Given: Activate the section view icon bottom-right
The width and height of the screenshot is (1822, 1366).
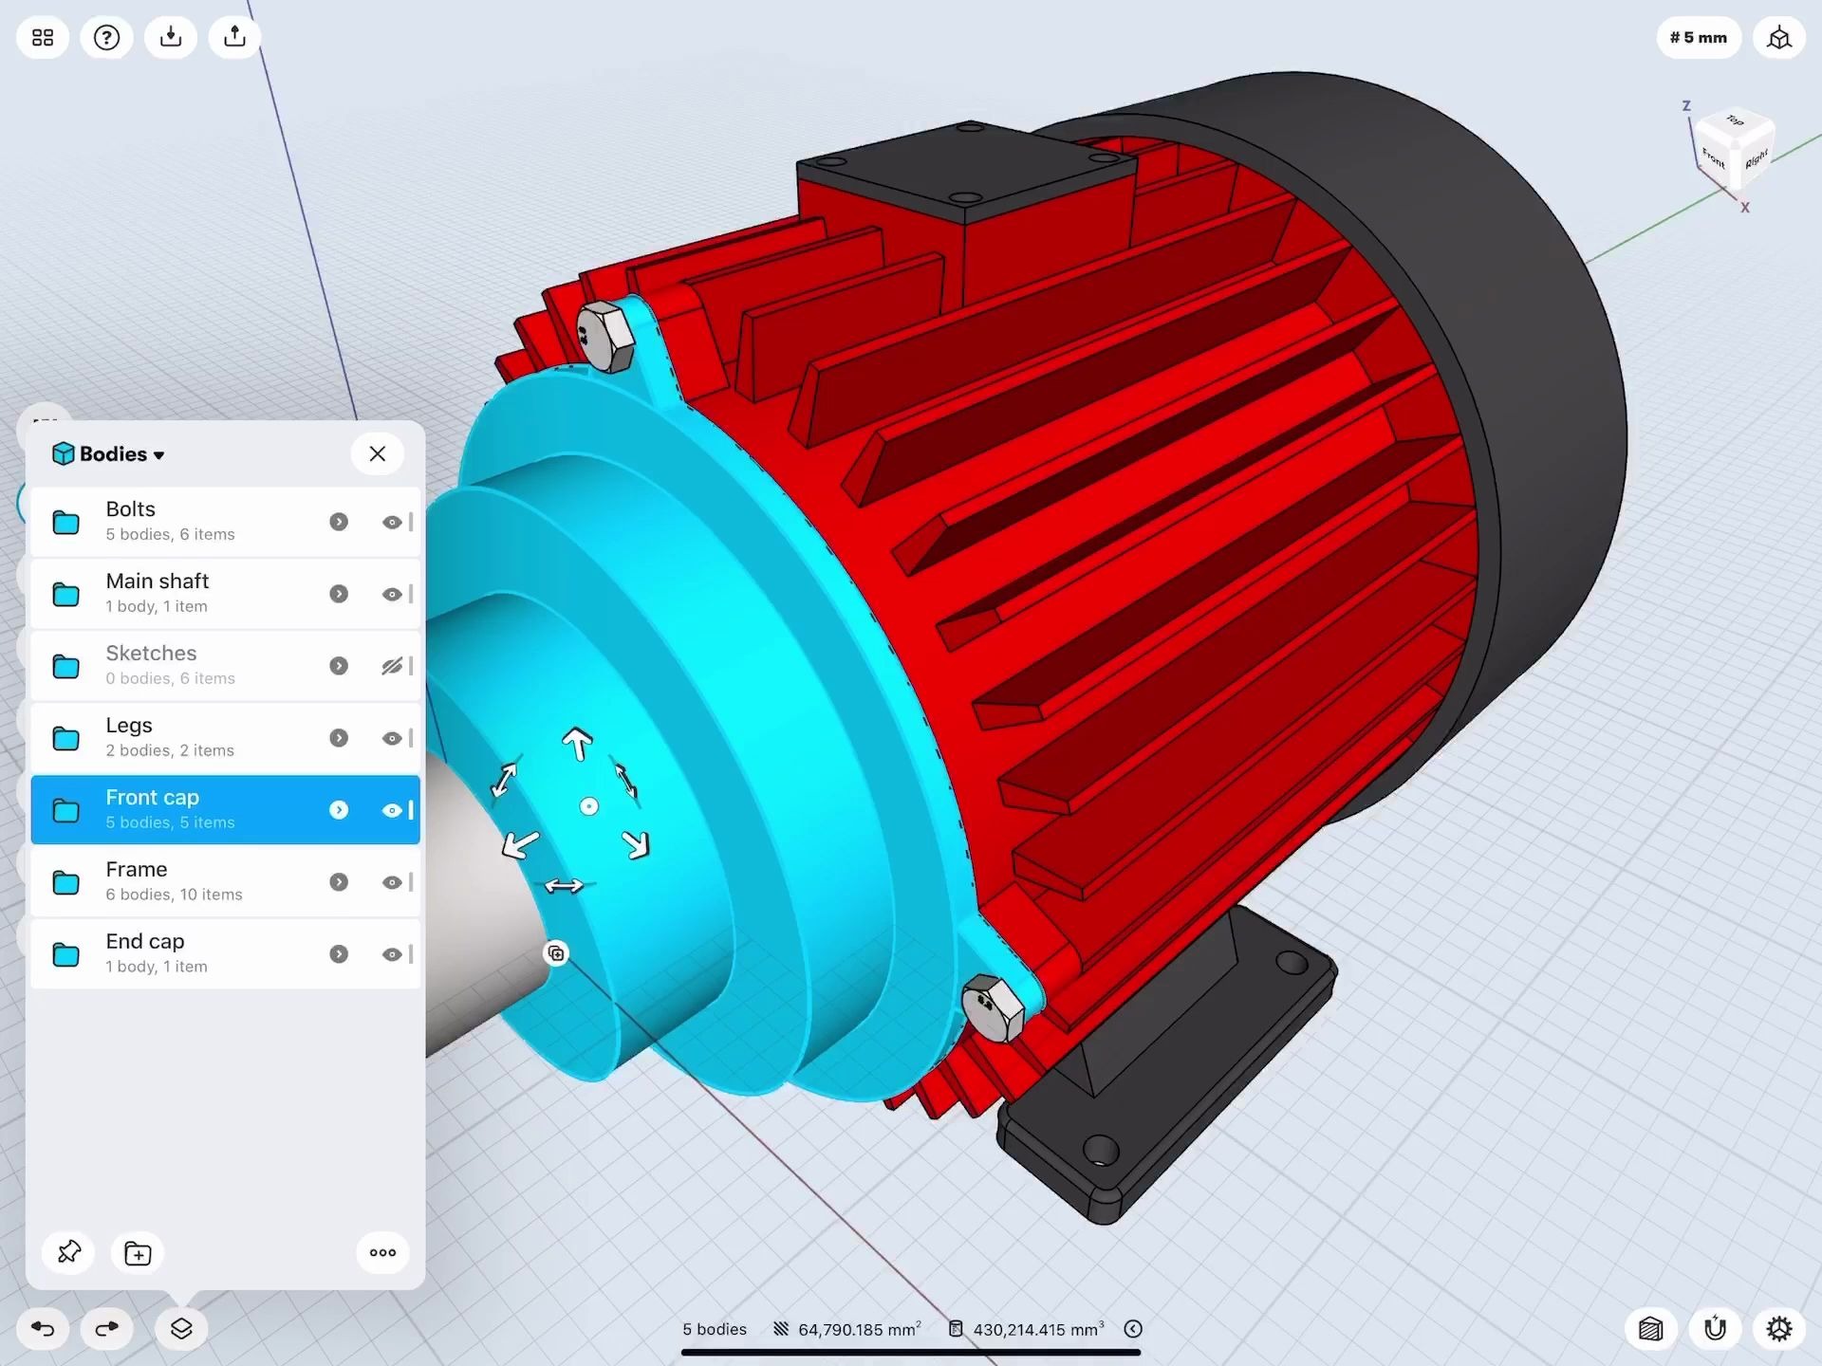Looking at the screenshot, I should (1650, 1328).
